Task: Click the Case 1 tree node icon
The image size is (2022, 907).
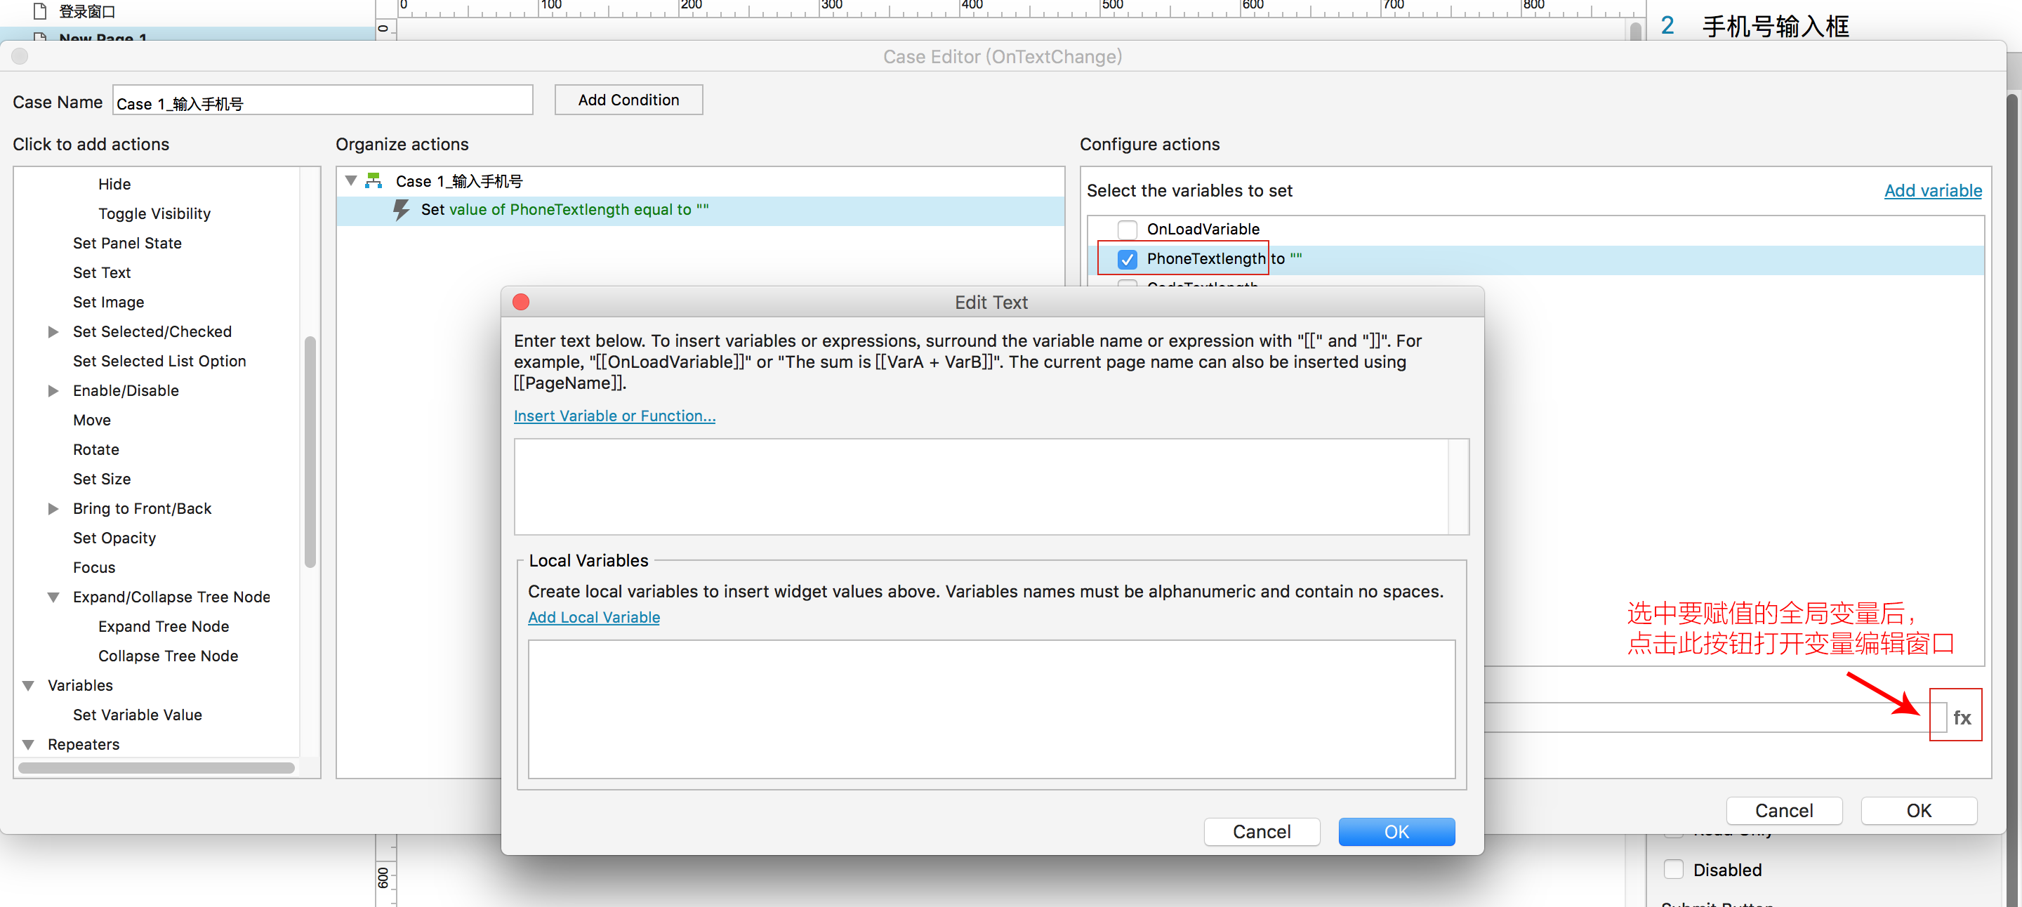Action: pos(374,181)
